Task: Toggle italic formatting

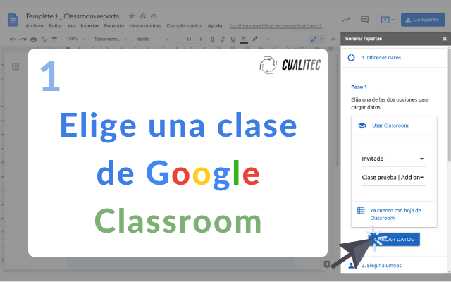Action: point(223,39)
